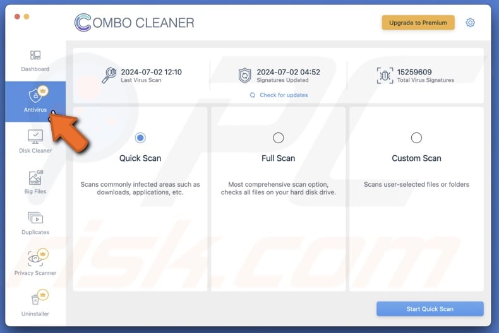Open the Privacy Scanner eye icon

coord(34,259)
